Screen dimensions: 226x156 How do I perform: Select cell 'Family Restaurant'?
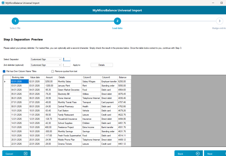tap(69, 115)
